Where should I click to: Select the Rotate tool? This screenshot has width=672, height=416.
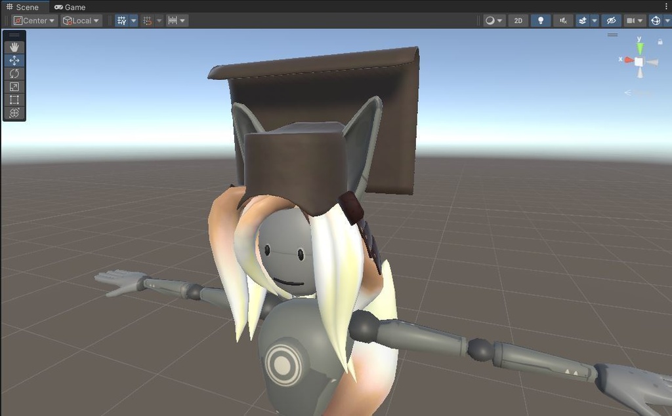coord(14,73)
